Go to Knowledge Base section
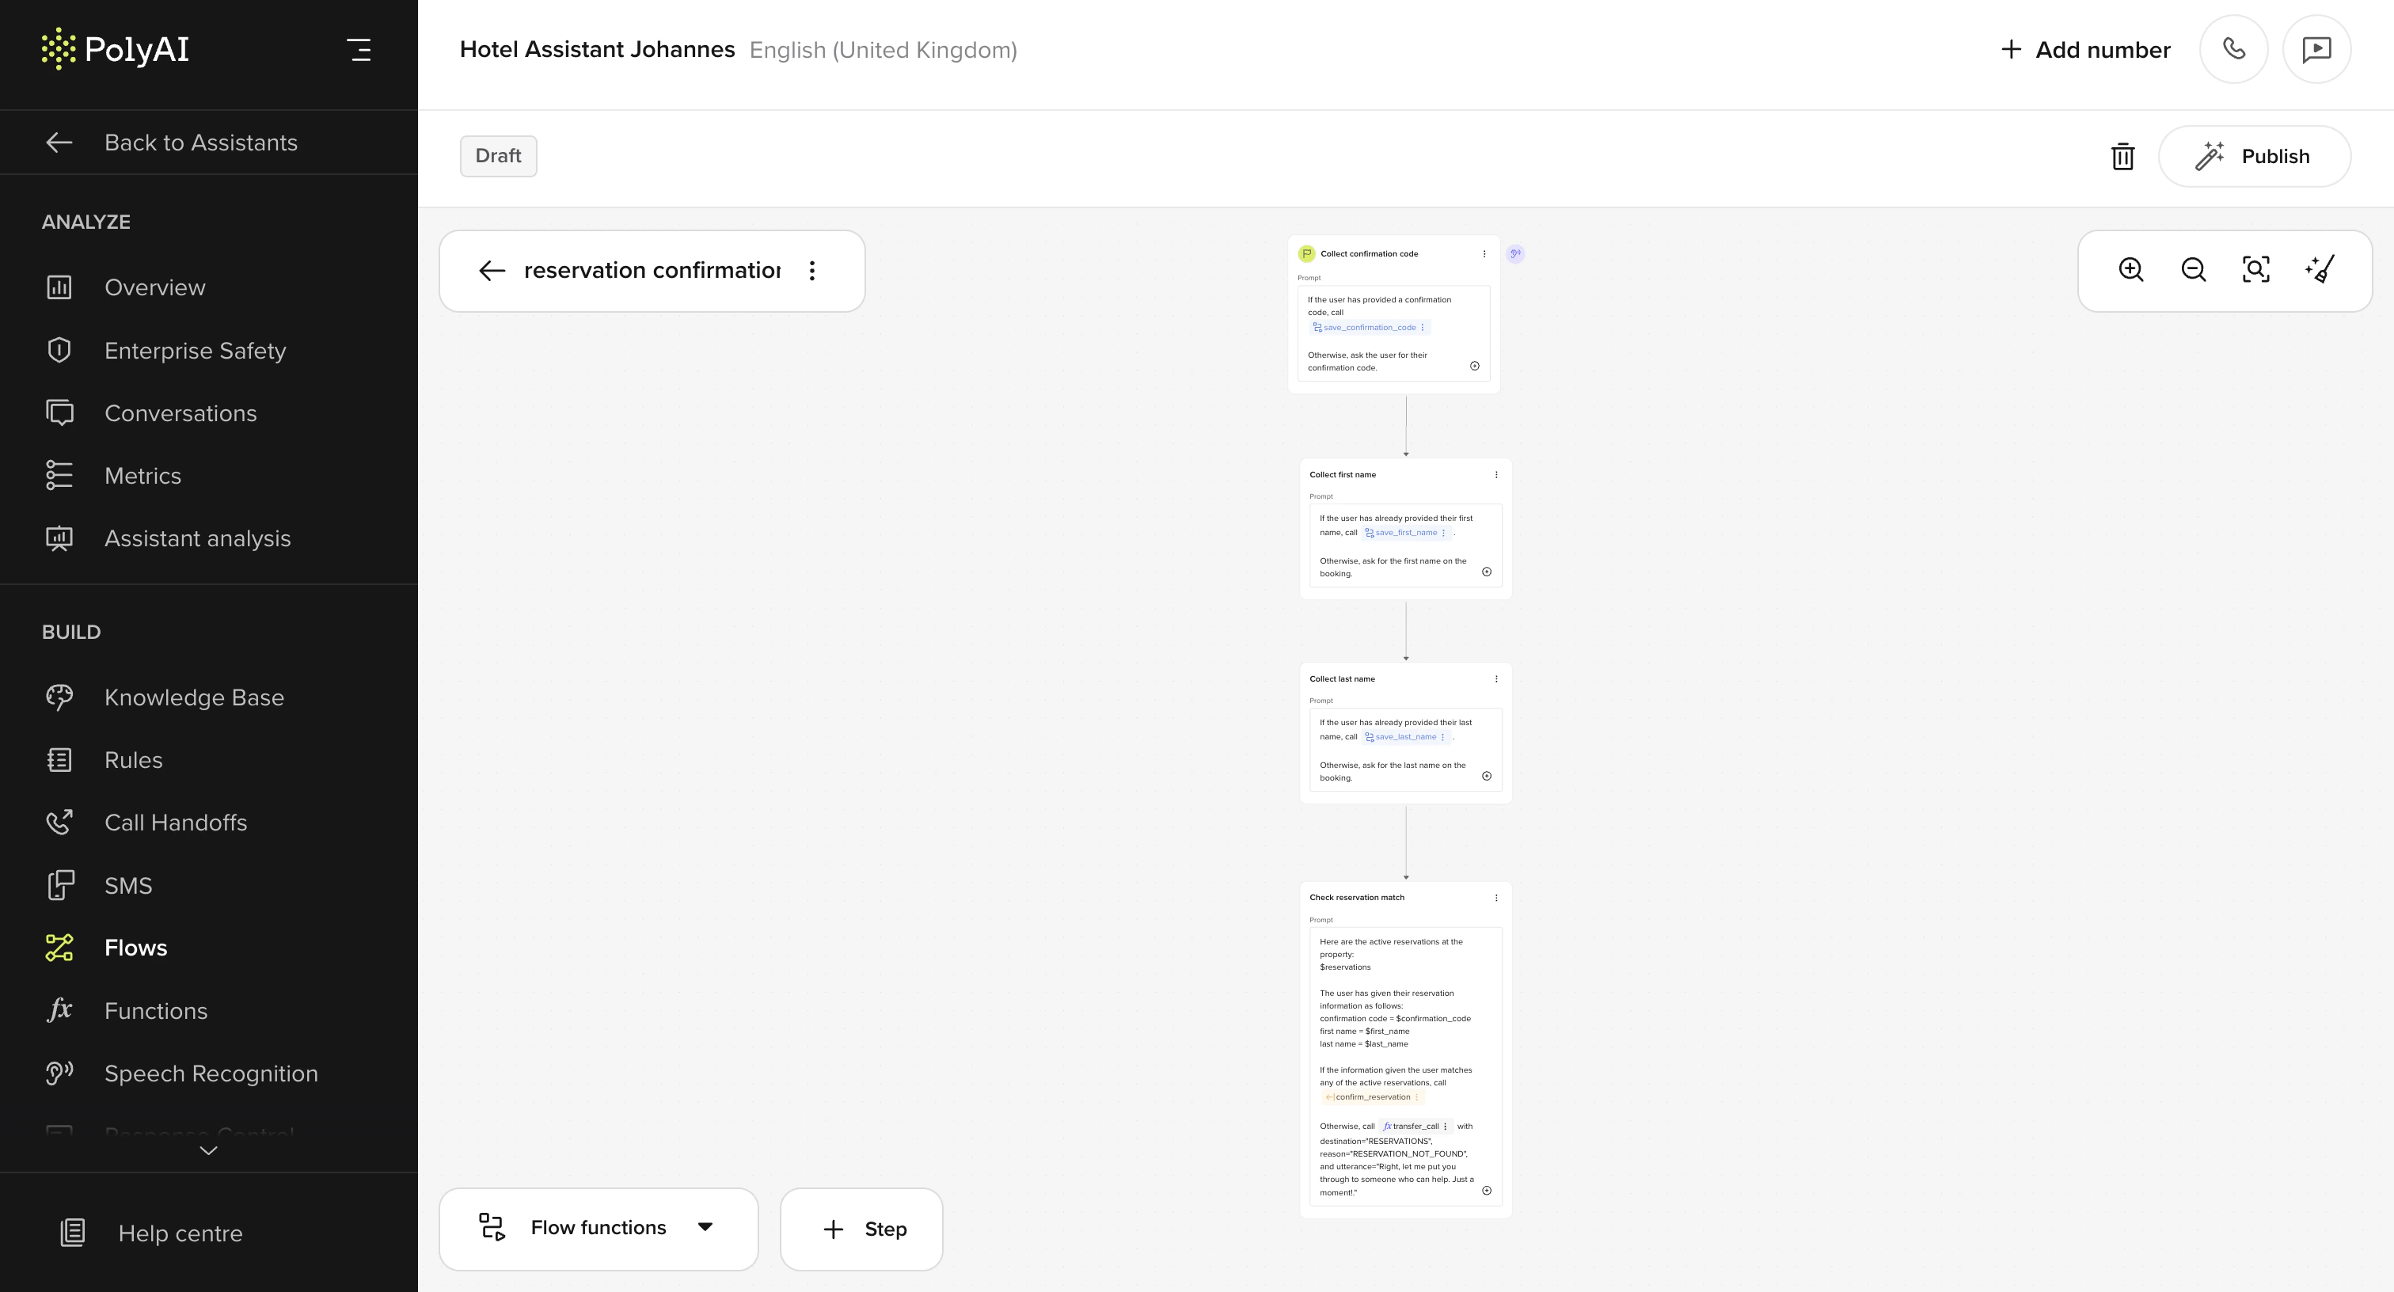 [x=193, y=697]
